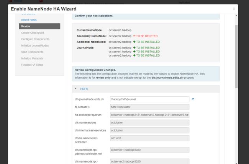Click the dfs.nameservices label
This screenshot has height=164, width=249.
[x=85, y=123]
